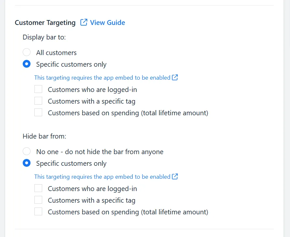Viewport: 290px width, 237px height.
Task: Open app embed requirement link in Display section
Action: pos(102,78)
